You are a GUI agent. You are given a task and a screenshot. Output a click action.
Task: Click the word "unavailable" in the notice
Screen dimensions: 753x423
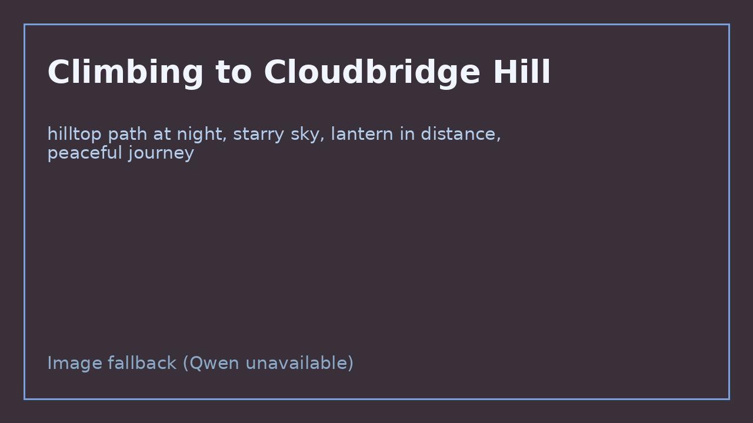point(296,363)
